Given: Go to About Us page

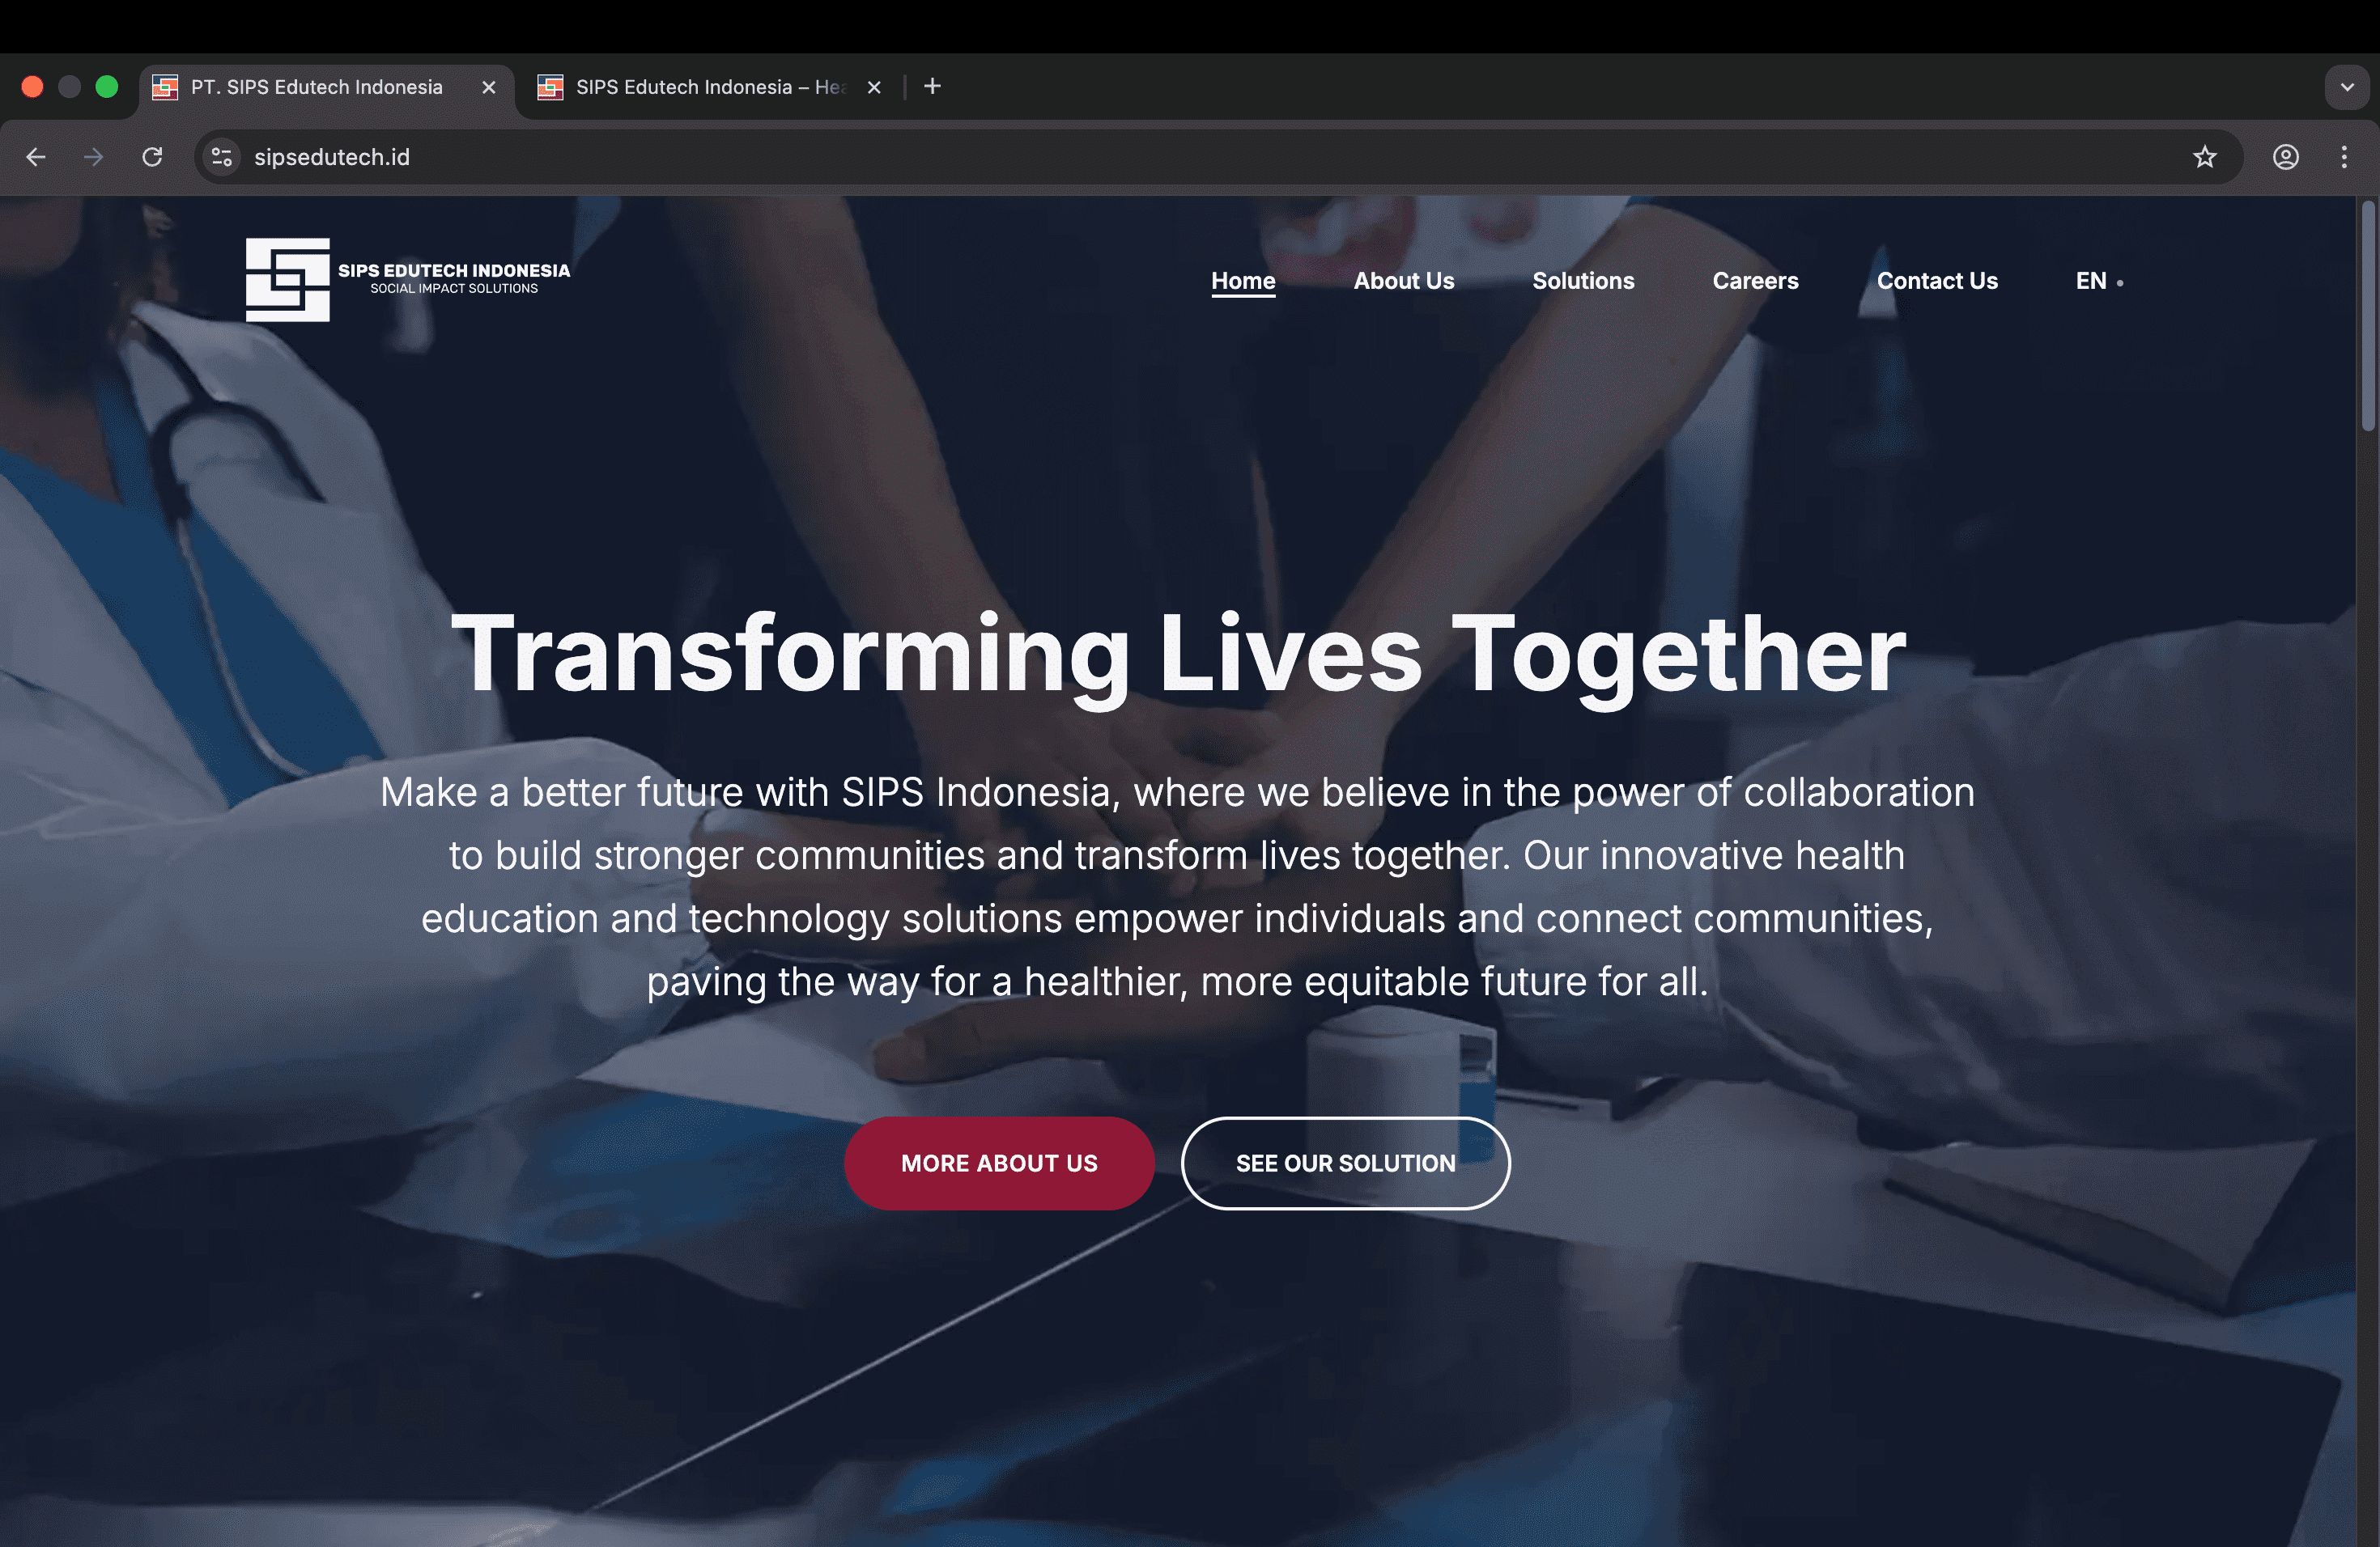Looking at the screenshot, I should tap(1403, 281).
